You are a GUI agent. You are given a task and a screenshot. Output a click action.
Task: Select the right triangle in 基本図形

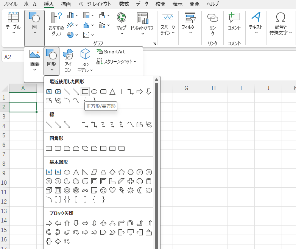click(85, 172)
